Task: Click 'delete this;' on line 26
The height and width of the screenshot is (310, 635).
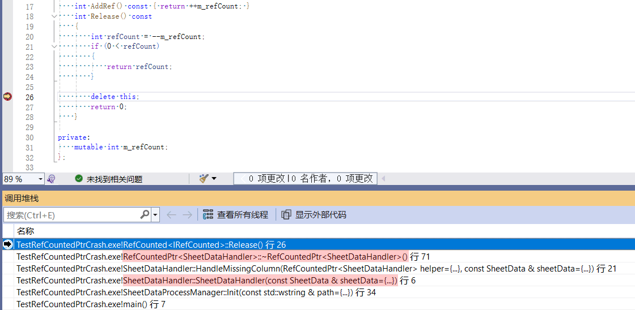Action: coord(115,97)
